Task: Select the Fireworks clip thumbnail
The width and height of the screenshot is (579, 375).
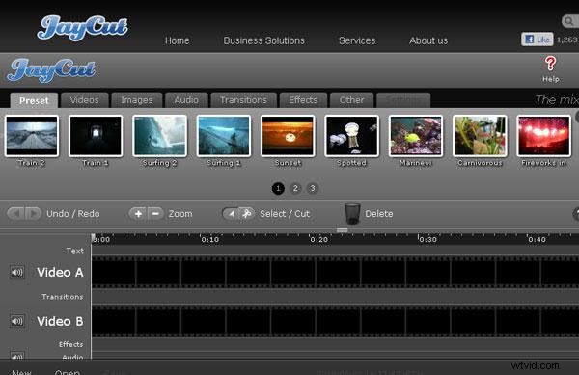Action: [x=544, y=136]
